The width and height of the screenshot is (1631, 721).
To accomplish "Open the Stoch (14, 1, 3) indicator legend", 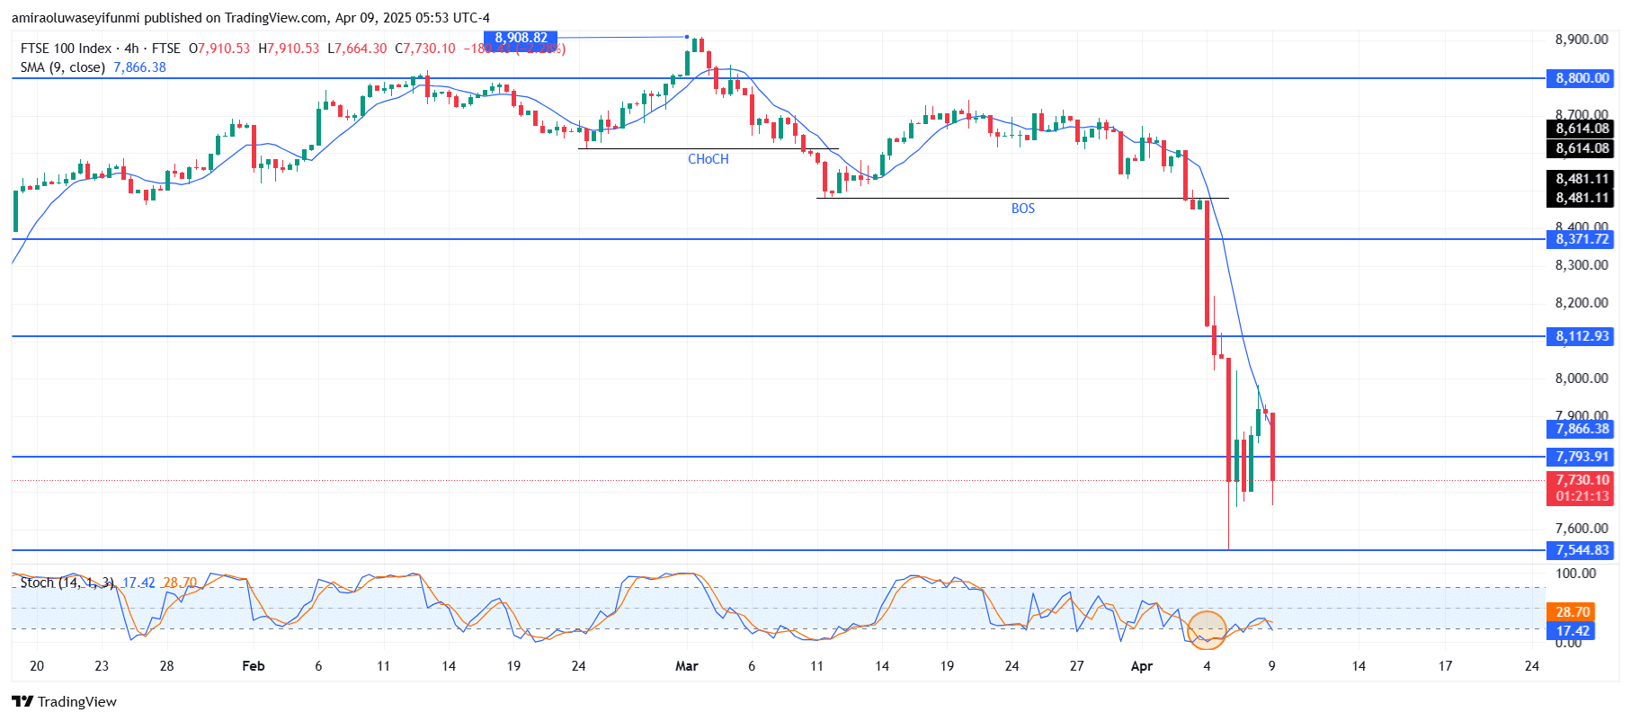I will pyautogui.click(x=67, y=583).
